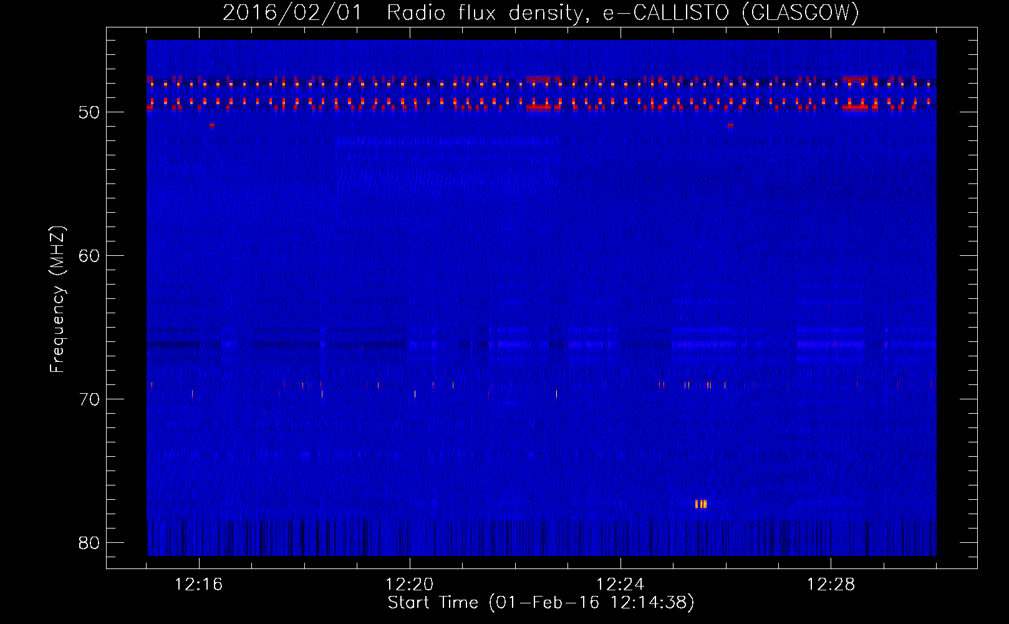This screenshot has width=1009, height=624.
Task: Click the 12:28 time tick label
Action: 831,585
